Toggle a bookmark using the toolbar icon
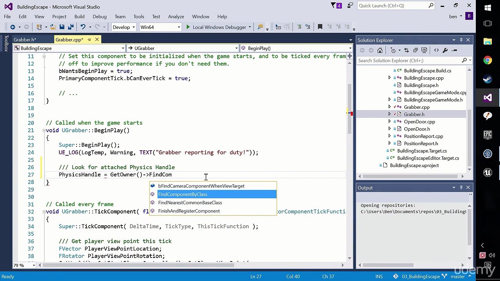 point(320,27)
